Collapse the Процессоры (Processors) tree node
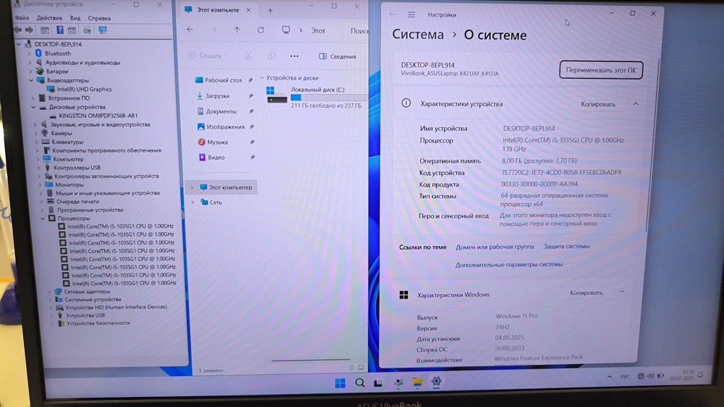The height and width of the screenshot is (407, 724). pos(43,218)
